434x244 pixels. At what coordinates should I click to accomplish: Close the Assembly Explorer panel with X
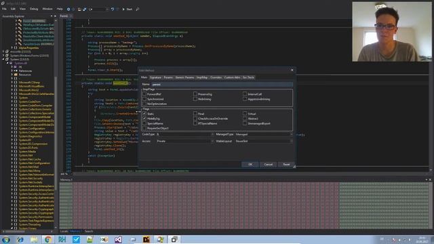tap(55, 16)
